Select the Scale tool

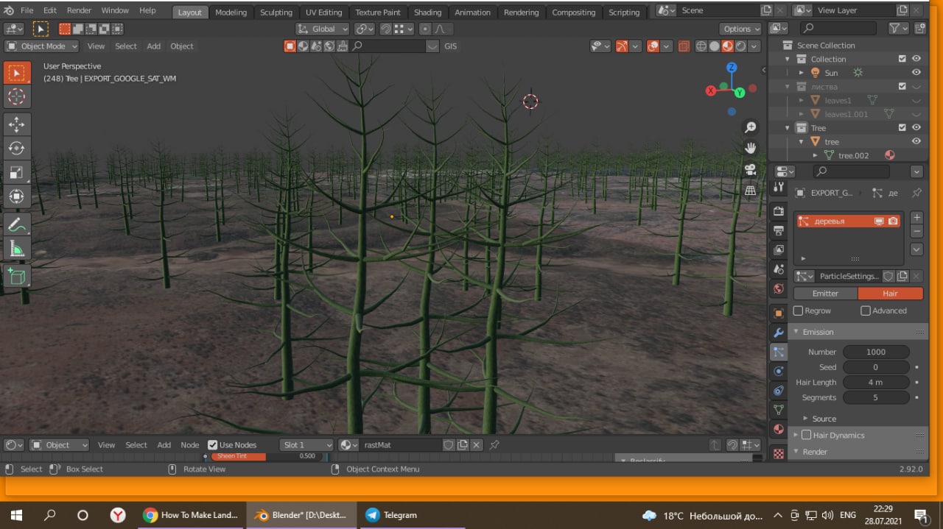click(16, 173)
